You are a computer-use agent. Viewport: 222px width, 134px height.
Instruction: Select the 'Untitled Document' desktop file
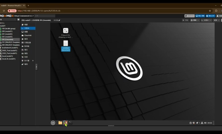pyautogui.click(x=66, y=46)
